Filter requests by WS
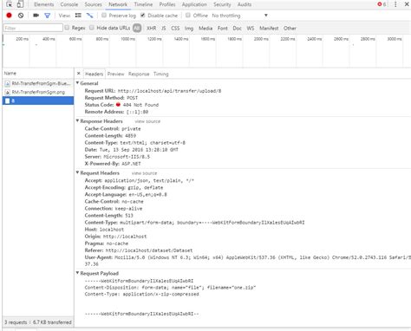Image resolution: width=411 pixels, height=331 pixels. pyautogui.click(x=251, y=28)
